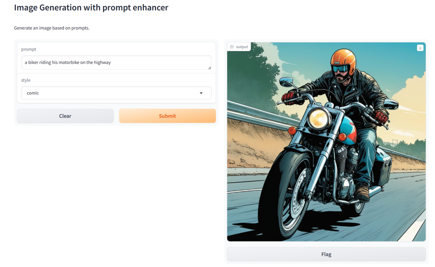Click the 'Generate an image based on prompts' description
Screen dimensions: 435x267
[52, 28]
